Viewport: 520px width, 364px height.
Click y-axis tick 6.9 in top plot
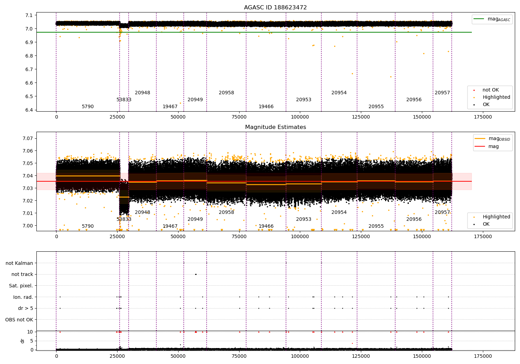coord(29,42)
